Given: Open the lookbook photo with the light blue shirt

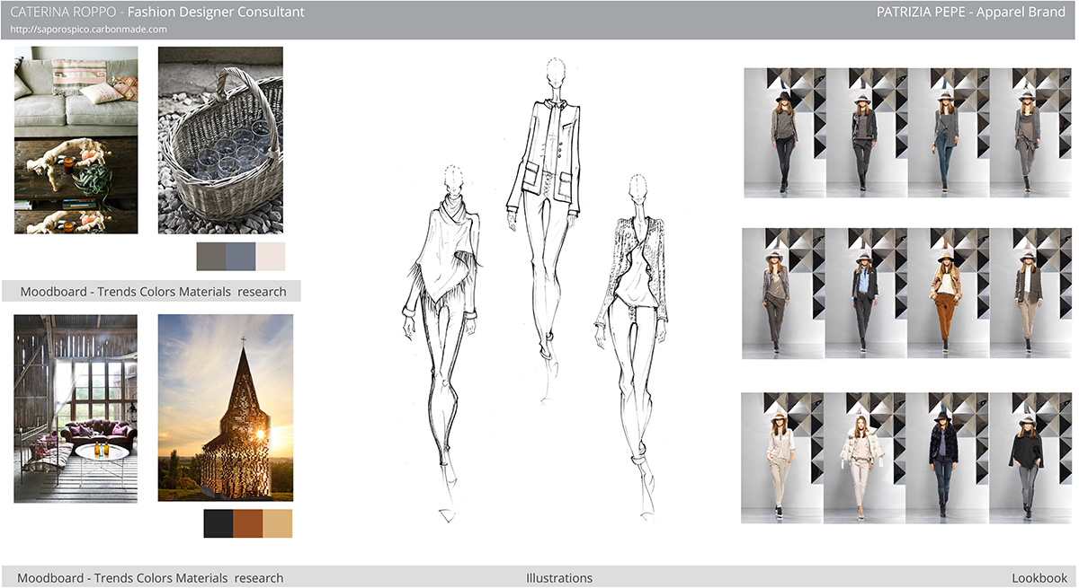Looking at the screenshot, I should coord(865,293).
